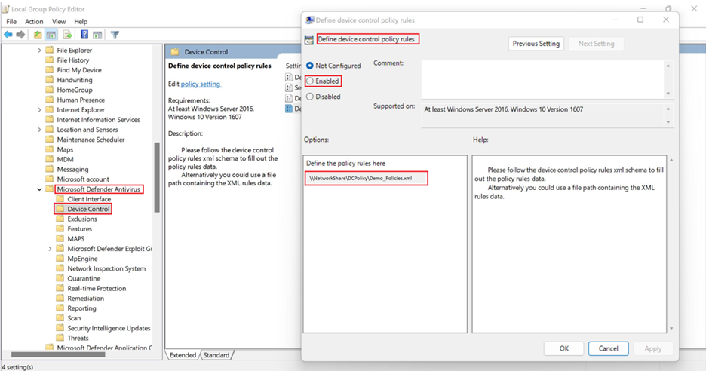Screen dimensions: 706x371
Task: Open the View menu
Action: 59,22
